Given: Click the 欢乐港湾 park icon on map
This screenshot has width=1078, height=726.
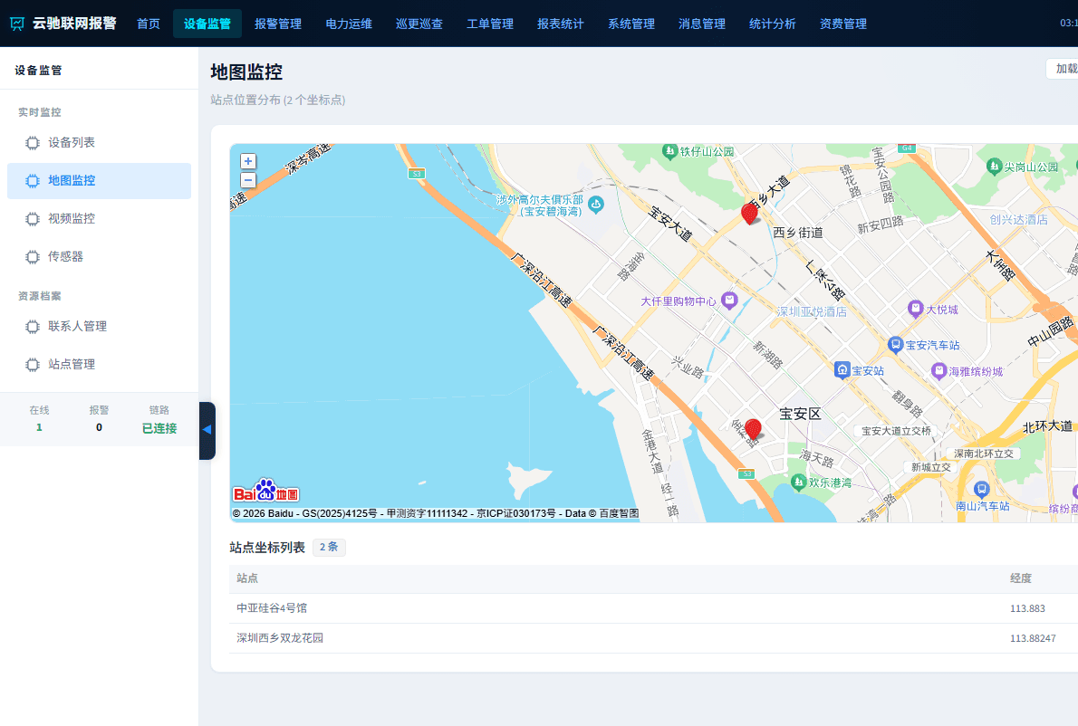Looking at the screenshot, I should coord(798,482).
